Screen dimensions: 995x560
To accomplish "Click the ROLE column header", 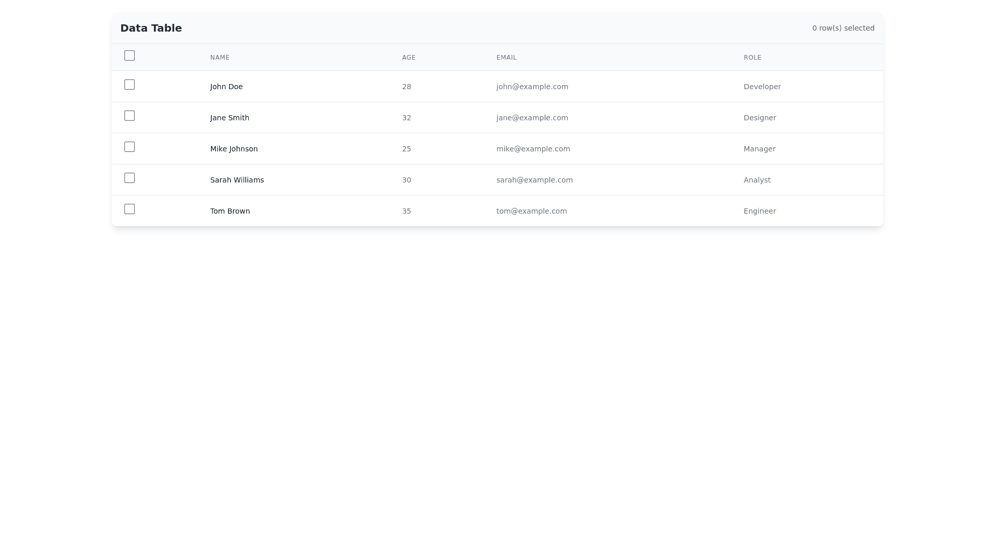I will click(x=752, y=58).
